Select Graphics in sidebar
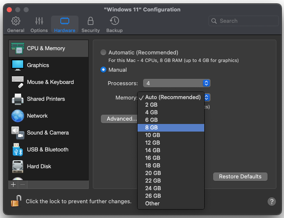 coord(49,65)
